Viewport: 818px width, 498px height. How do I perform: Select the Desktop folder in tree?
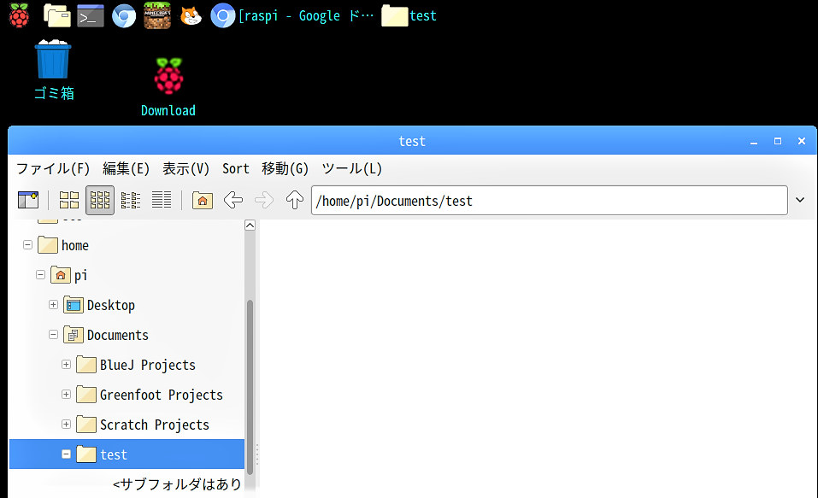(99, 305)
